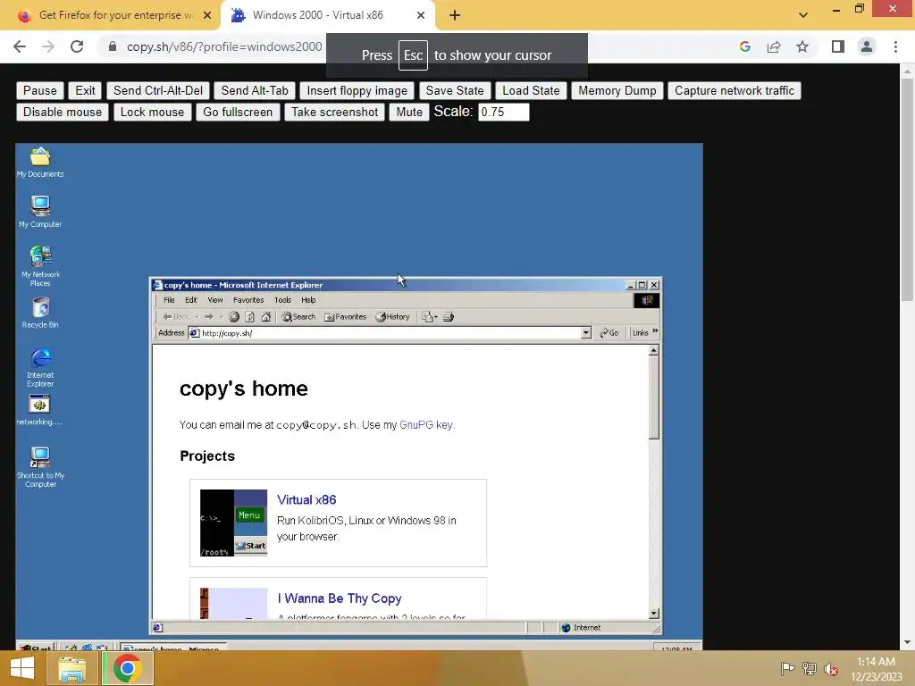Click the IE Home toolbar icon
The width and height of the screenshot is (915, 686).
[266, 317]
